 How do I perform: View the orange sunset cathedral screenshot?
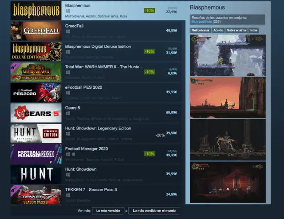click(x=228, y=98)
